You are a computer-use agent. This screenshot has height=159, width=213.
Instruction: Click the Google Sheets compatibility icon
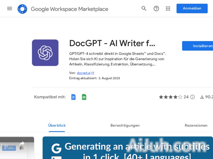click(x=84, y=97)
